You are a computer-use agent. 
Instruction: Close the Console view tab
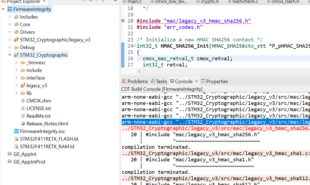pyautogui.click(x=196, y=81)
